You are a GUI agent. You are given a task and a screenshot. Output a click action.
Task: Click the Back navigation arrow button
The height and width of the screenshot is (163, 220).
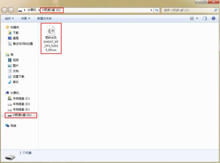point(4,10)
